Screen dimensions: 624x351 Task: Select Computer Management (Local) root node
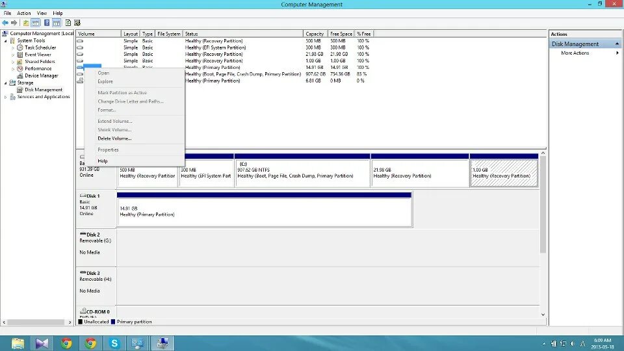click(42, 33)
